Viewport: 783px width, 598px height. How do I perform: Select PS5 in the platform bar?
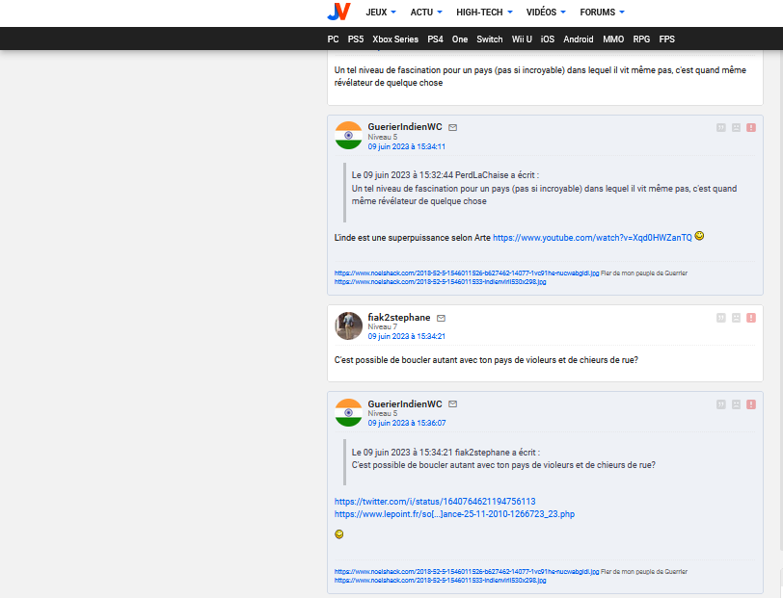(x=356, y=39)
